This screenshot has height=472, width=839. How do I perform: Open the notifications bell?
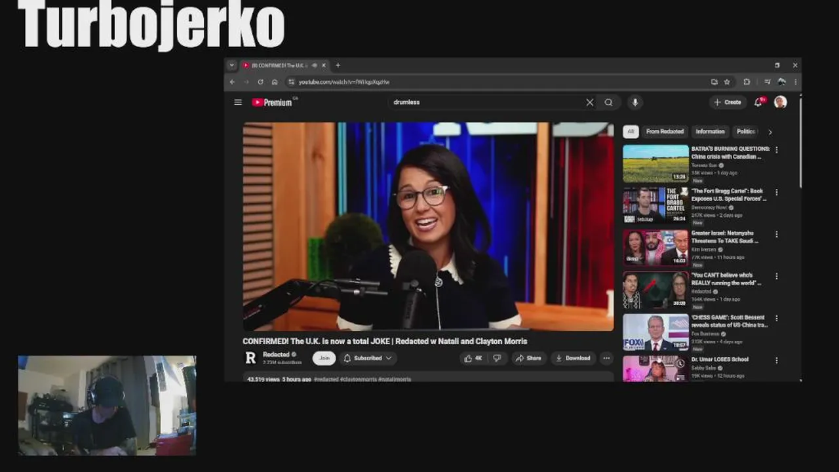(758, 102)
